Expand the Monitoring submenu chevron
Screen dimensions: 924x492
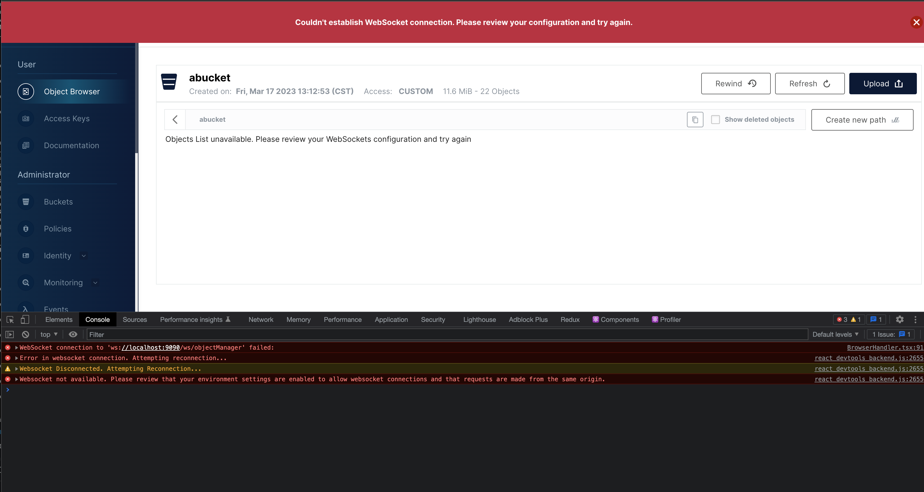(x=95, y=283)
